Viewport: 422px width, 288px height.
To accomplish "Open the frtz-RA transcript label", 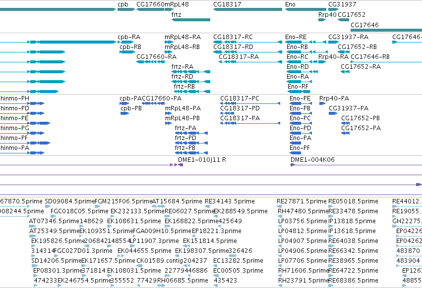I will [182, 67].
